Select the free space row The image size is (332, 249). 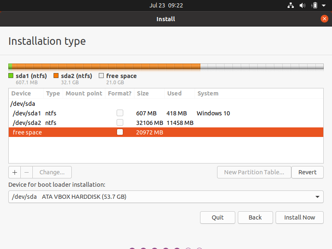coord(166,132)
